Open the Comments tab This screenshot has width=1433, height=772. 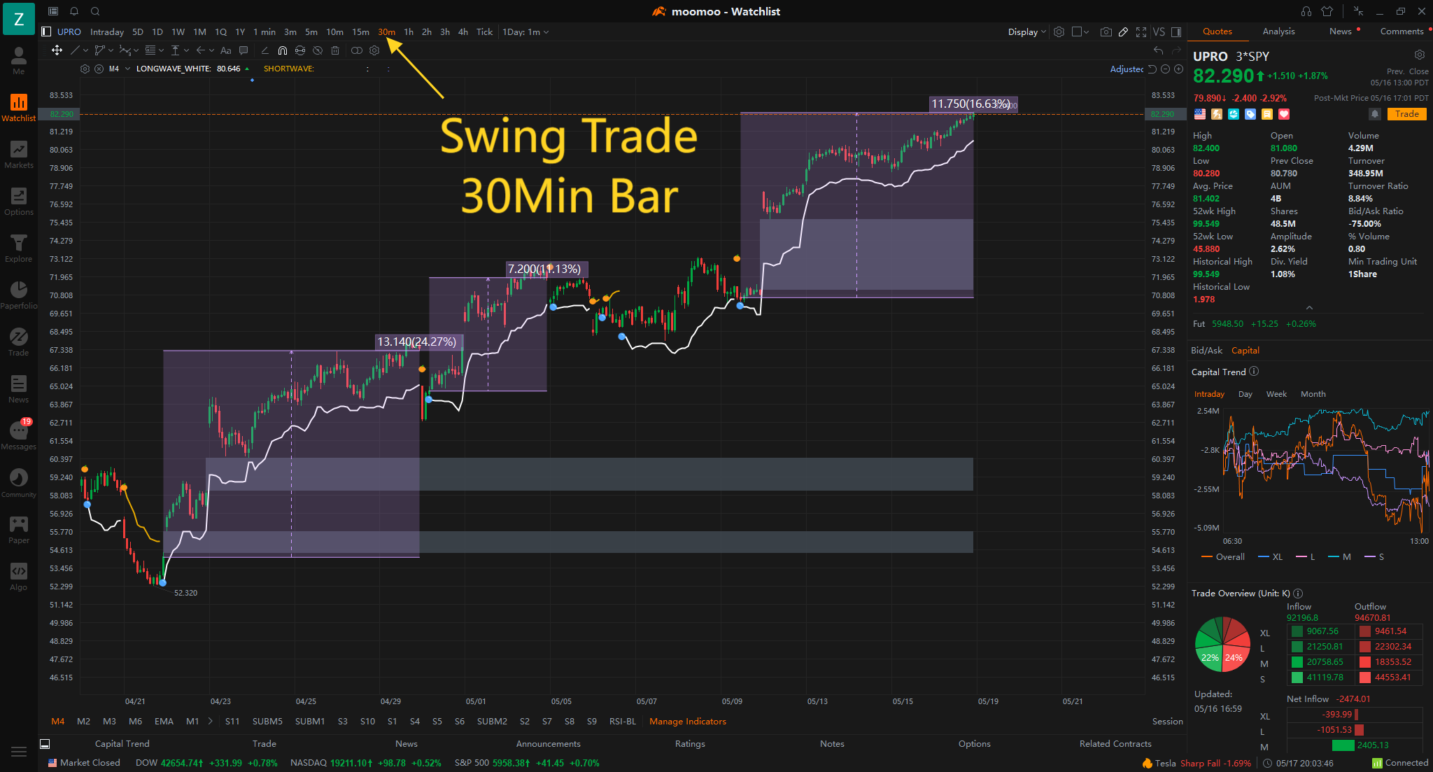pos(1402,31)
